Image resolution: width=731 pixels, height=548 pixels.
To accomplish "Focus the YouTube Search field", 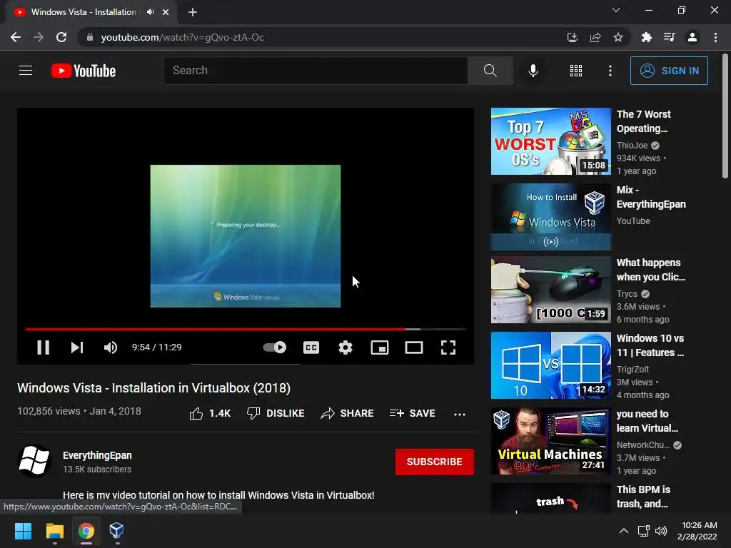I will click(x=316, y=71).
